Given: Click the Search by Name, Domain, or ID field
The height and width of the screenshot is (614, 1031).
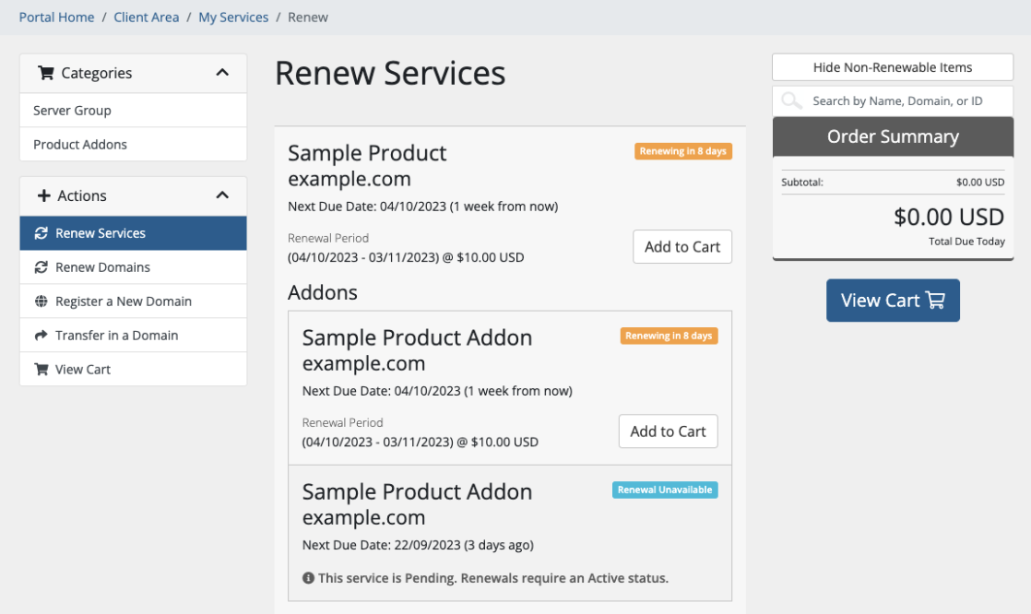Looking at the screenshot, I should tap(885, 100).
